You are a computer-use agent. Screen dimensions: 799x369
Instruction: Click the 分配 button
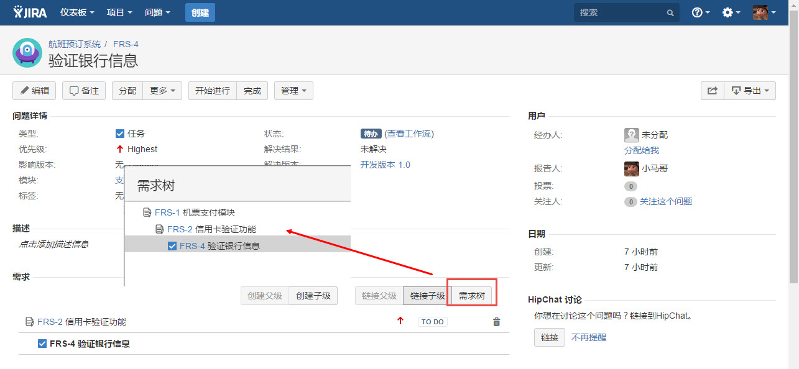click(x=127, y=91)
